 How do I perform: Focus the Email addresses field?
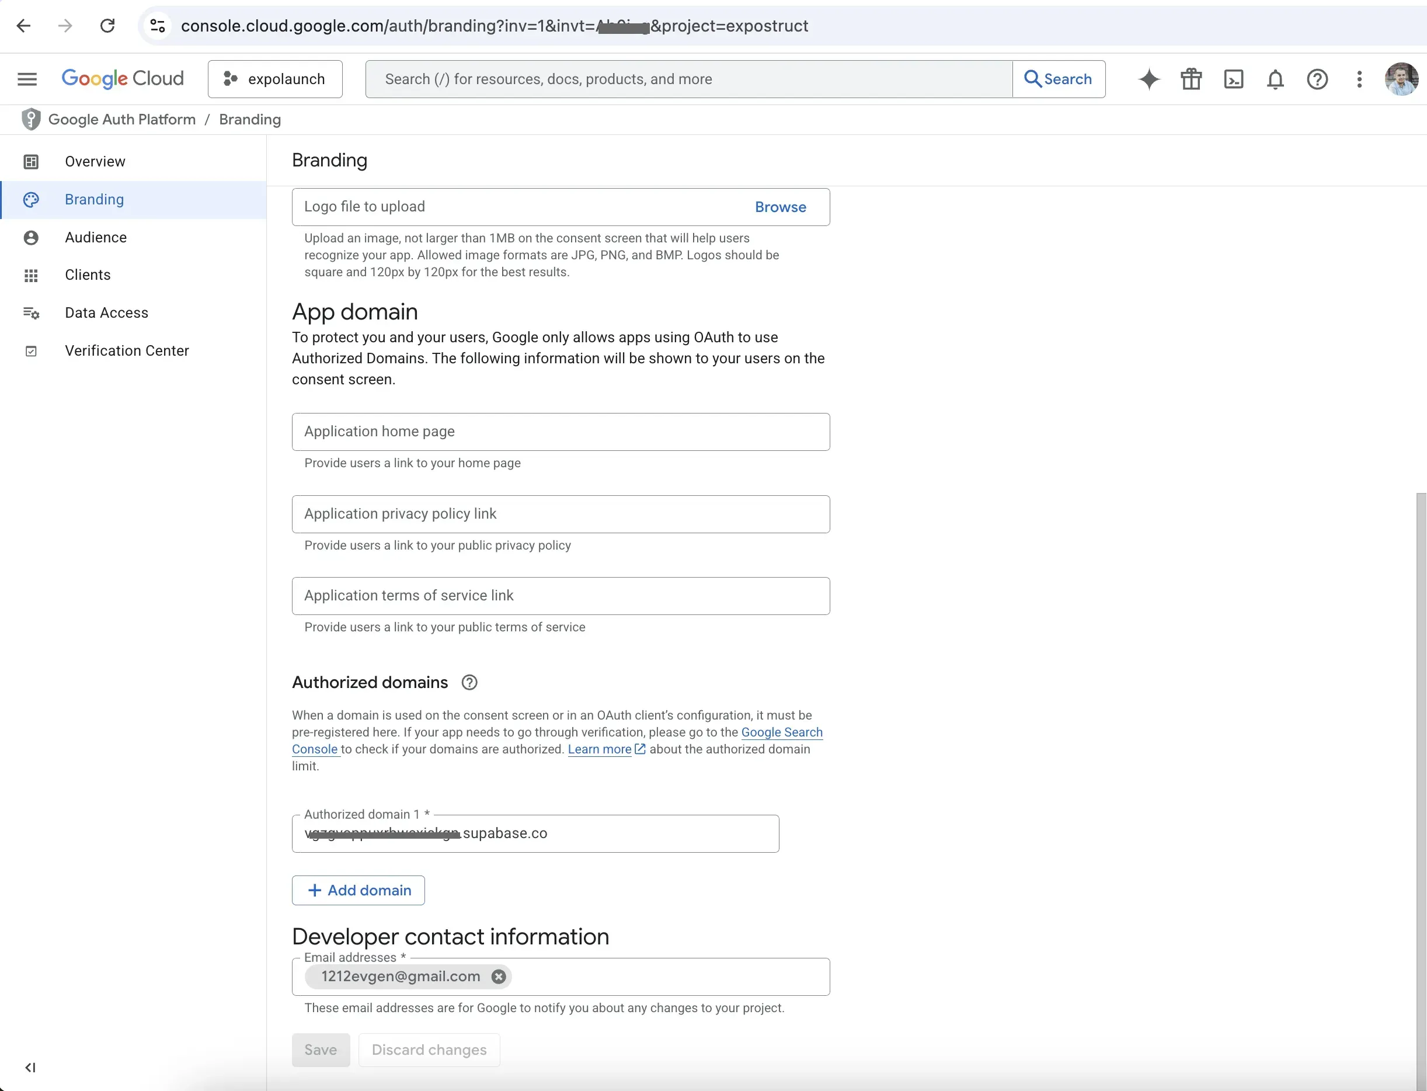point(561,977)
